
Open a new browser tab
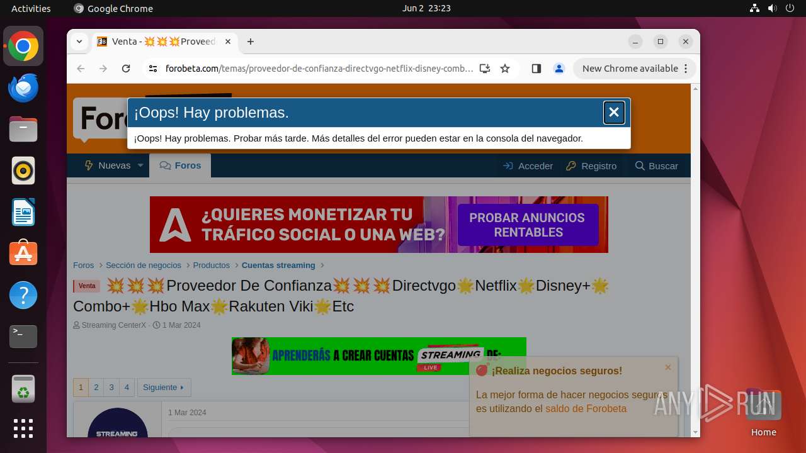(251, 42)
